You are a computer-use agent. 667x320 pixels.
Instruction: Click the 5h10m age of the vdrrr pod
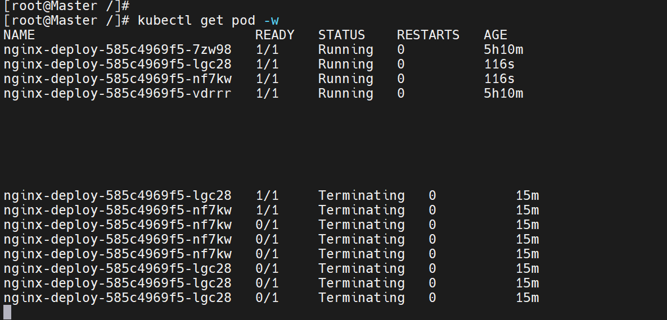pyautogui.click(x=503, y=93)
